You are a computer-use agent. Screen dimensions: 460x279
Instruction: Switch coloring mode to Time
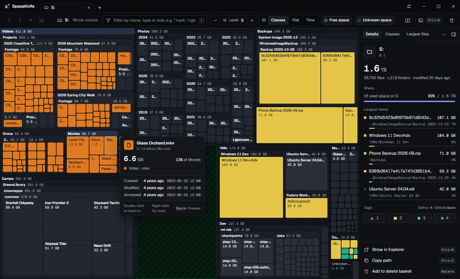click(x=310, y=20)
